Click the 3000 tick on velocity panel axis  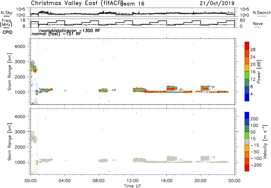(20, 132)
